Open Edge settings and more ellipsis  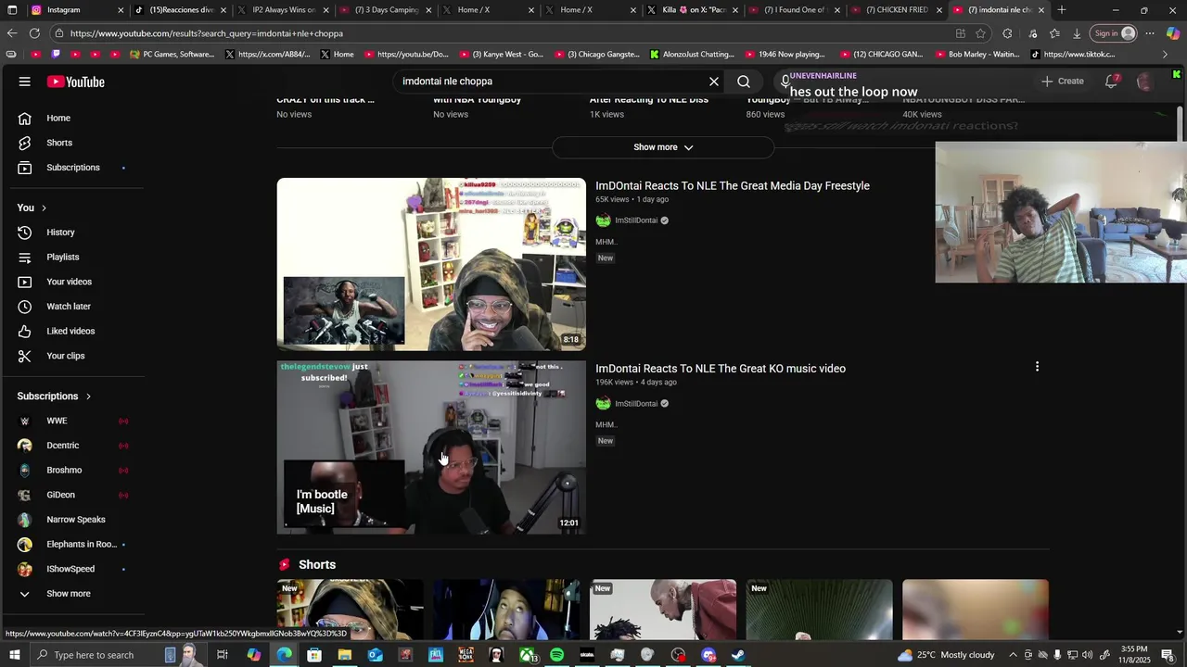(1150, 33)
